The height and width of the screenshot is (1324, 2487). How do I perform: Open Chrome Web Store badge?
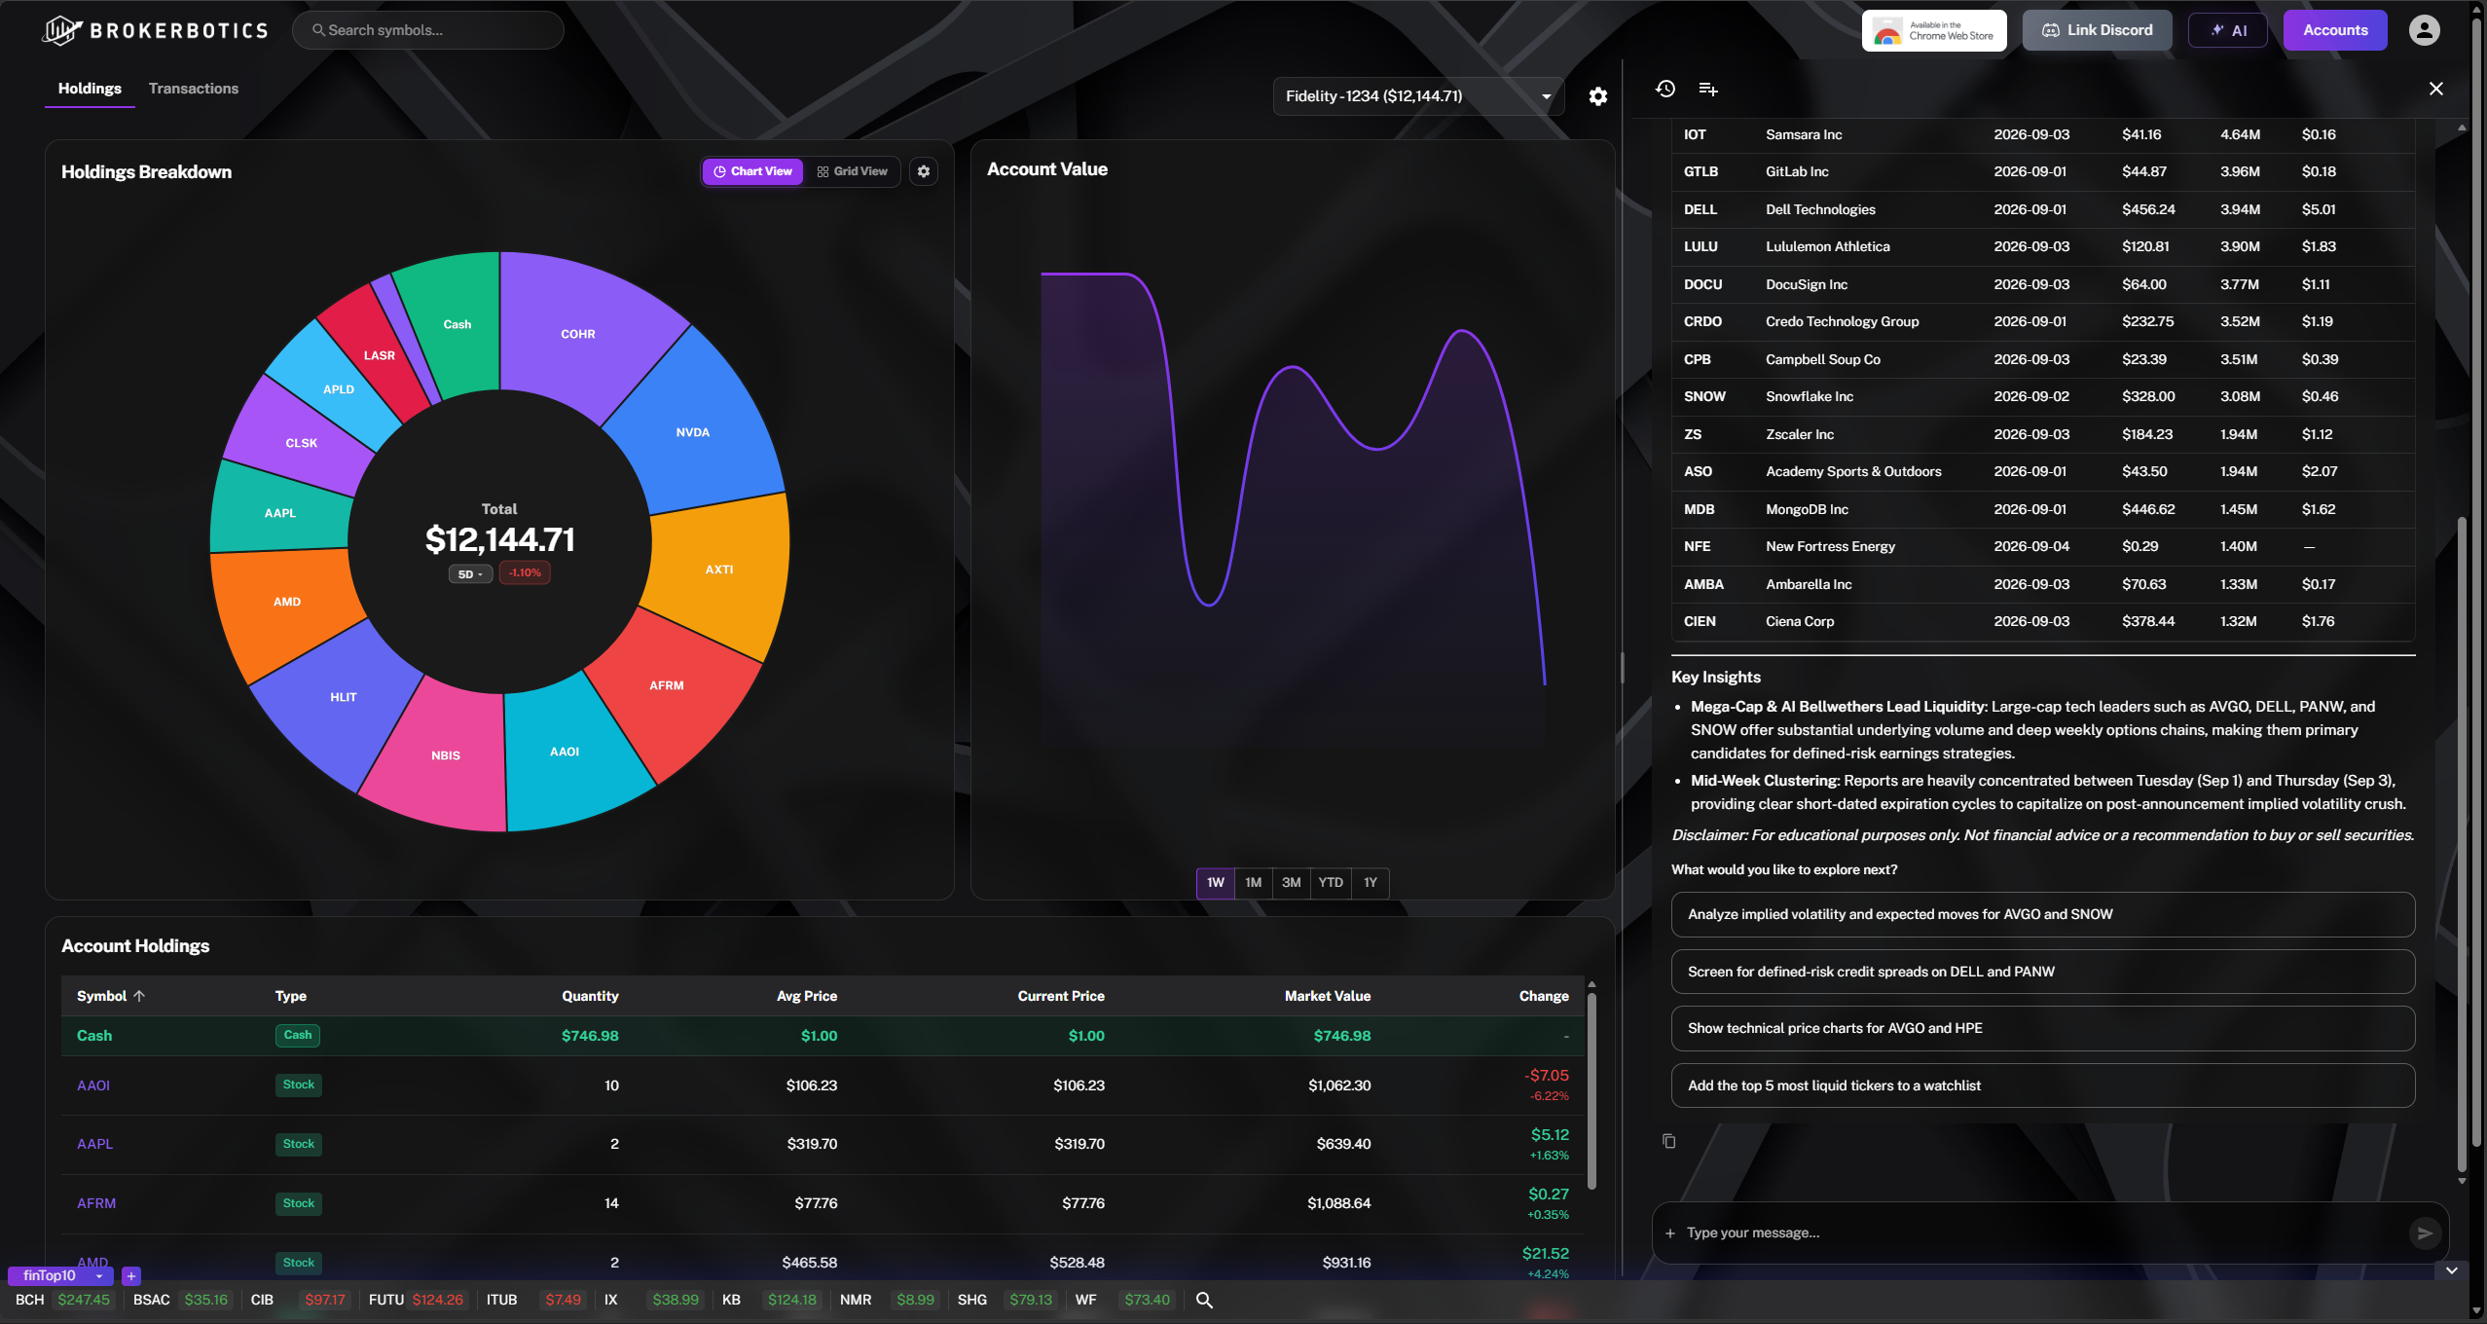pos(1934,30)
